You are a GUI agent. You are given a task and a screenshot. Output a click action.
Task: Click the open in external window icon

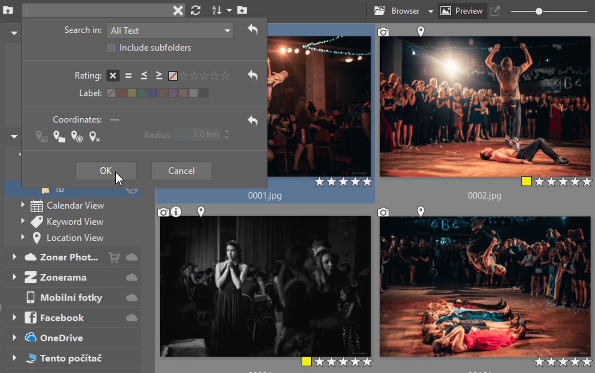pos(495,11)
